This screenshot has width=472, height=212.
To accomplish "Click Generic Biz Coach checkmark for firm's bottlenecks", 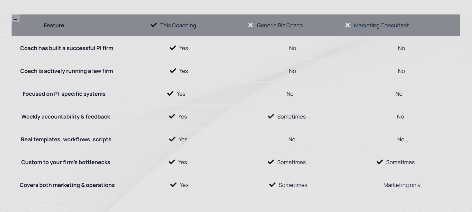I will tap(271, 162).
